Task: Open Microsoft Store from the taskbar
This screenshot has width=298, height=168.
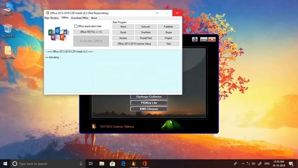Action: [112, 164]
